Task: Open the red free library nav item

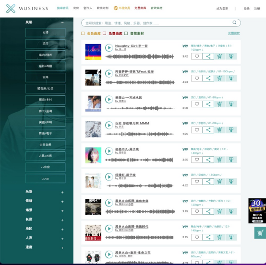Action: 140,8
